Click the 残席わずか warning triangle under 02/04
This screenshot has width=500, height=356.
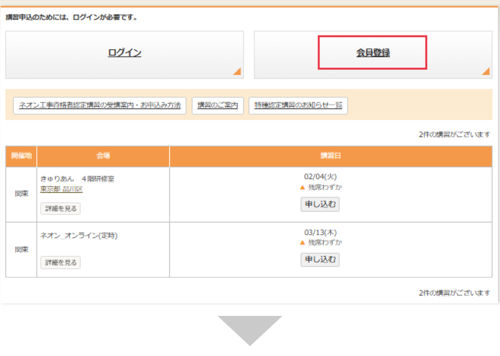tap(302, 187)
